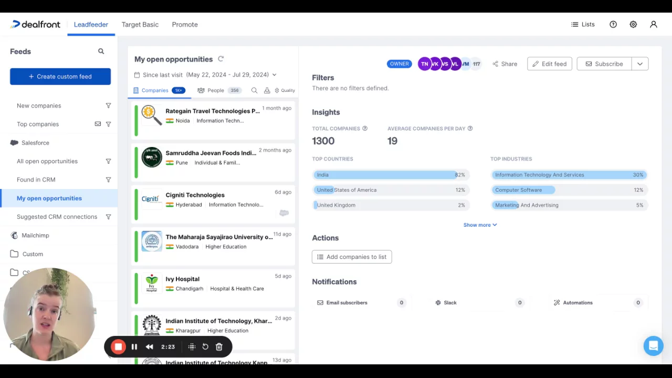
Task: Open the chat support widget
Action: tap(653, 346)
